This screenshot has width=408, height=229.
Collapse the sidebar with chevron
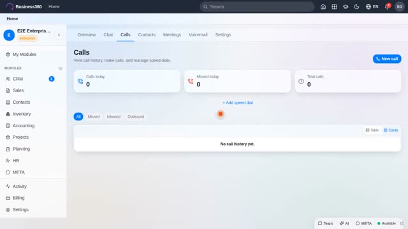[59, 35]
